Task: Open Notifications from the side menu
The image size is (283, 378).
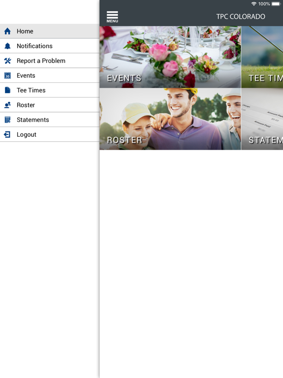Action: click(x=50, y=46)
